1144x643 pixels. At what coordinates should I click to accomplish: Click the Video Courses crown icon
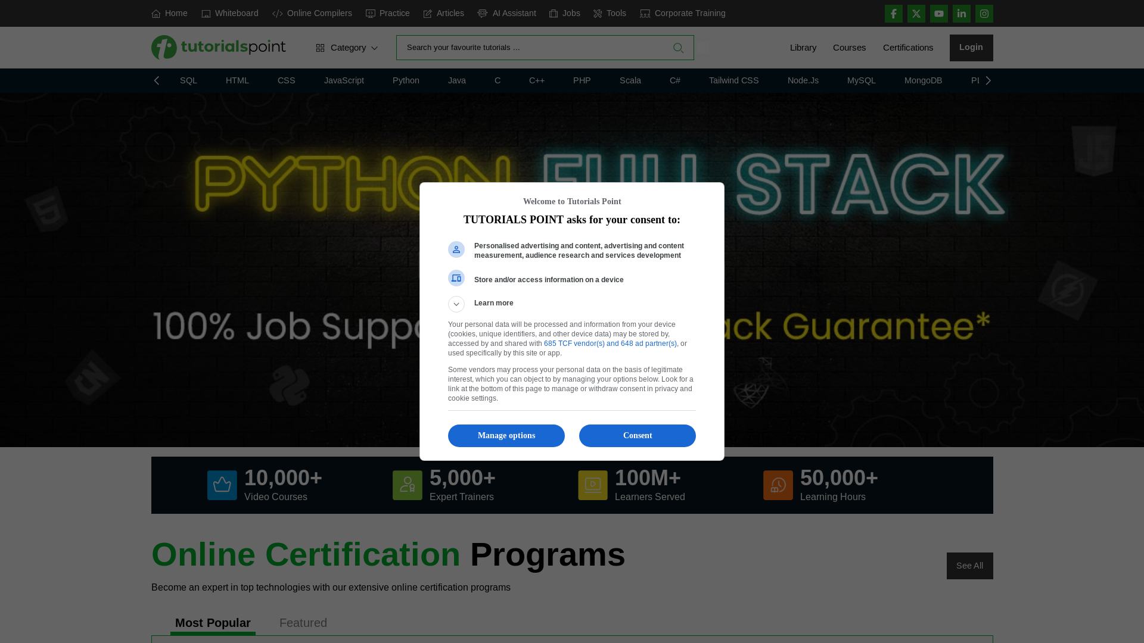point(222,485)
